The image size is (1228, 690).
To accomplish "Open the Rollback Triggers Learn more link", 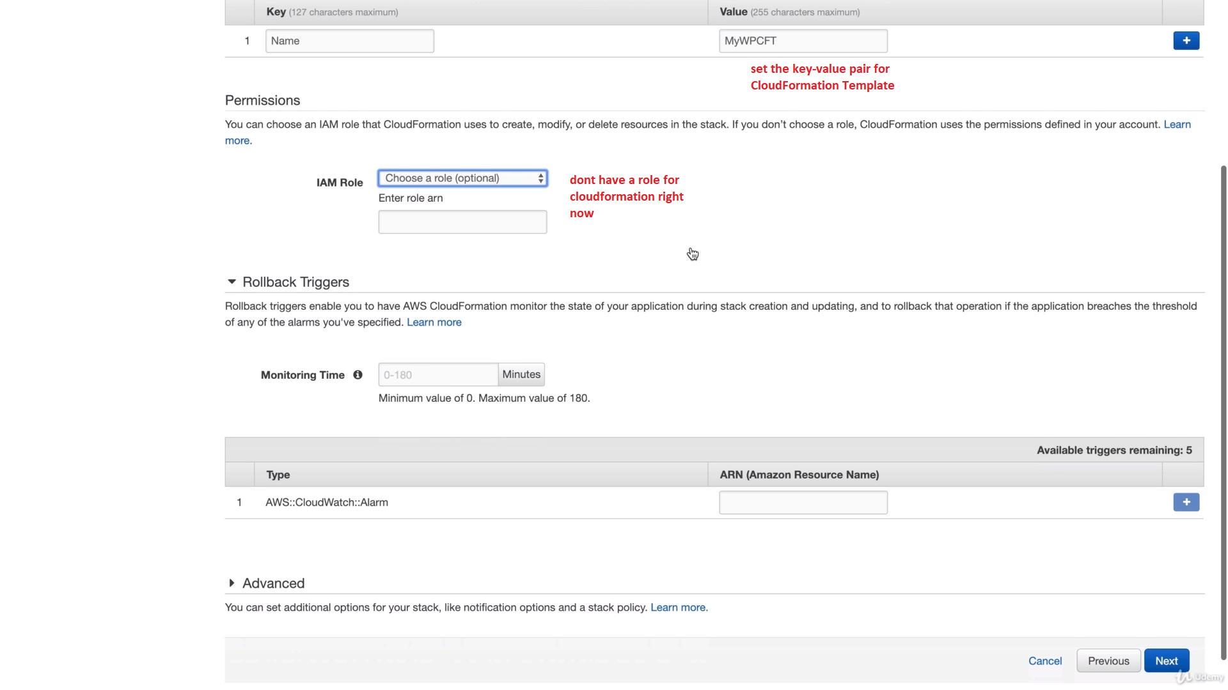I will click(x=434, y=323).
